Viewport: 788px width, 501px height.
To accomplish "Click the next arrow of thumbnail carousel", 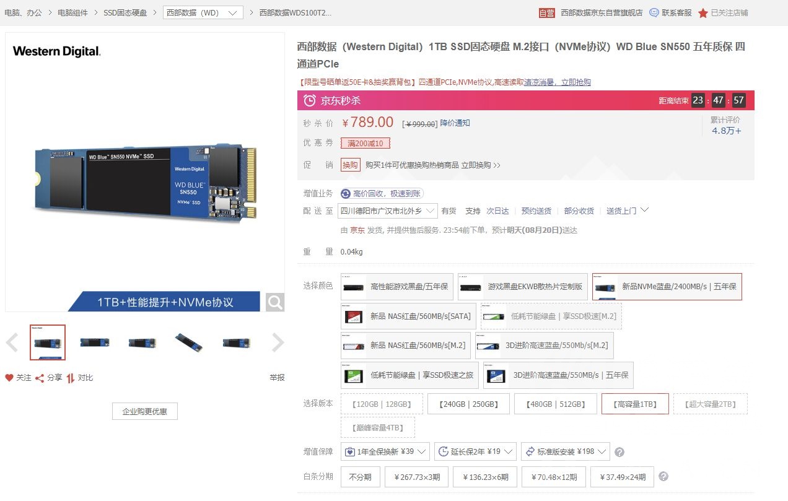I will pyautogui.click(x=277, y=342).
